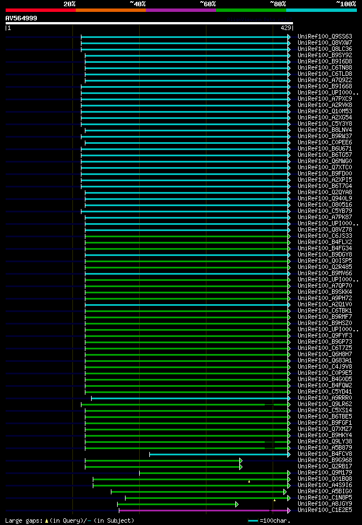Click the green alignment bar for UniRef100_Q9M179
This screenshot has height=525, width=362.
click(x=214, y=473)
